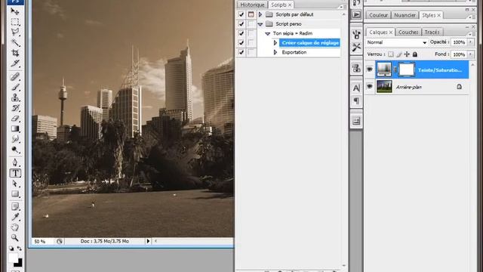Select the Move tool
Image resolution: width=483 pixels, height=272 pixels.
15,12
